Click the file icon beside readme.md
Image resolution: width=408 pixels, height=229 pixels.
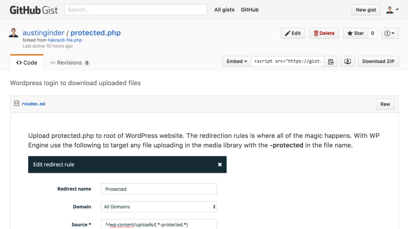[16, 103]
